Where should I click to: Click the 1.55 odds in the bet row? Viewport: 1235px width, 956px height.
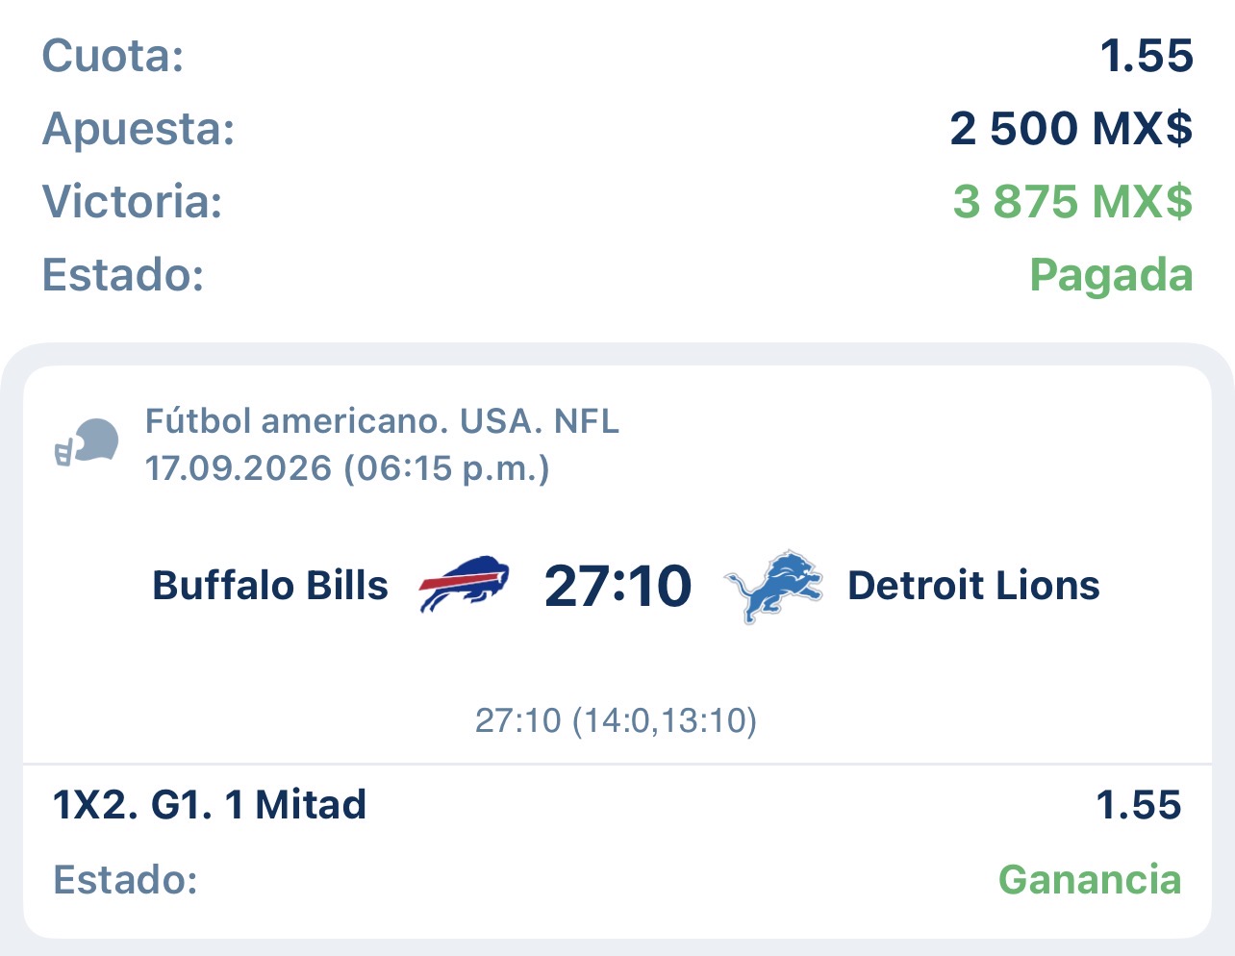1139,805
